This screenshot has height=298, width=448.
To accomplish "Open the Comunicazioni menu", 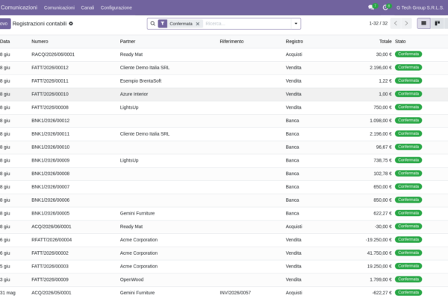I will pos(59,7).
